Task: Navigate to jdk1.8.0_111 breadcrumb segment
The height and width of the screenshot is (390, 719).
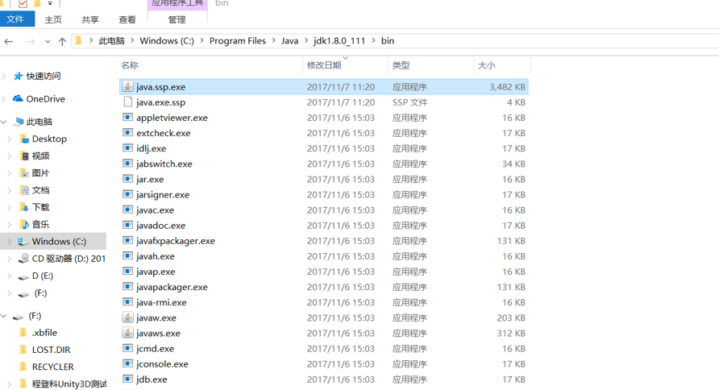Action: click(x=339, y=41)
